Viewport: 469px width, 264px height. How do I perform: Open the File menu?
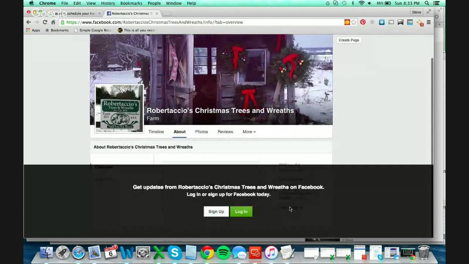[x=64, y=3]
